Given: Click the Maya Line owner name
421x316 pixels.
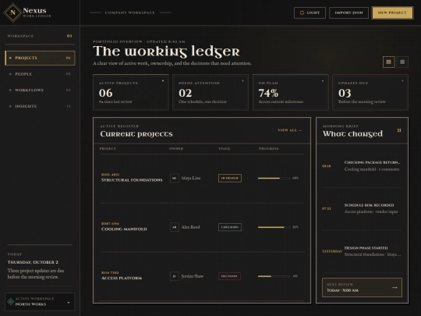Looking at the screenshot, I should tap(191, 178).
